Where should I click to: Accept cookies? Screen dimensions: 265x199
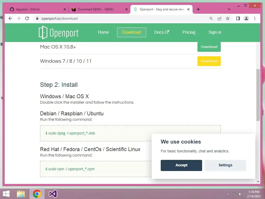point(181,165)
